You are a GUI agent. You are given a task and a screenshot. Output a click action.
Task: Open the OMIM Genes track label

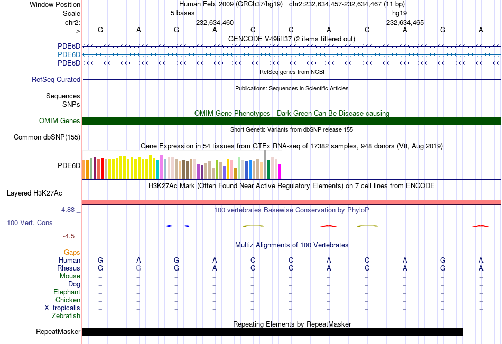click(x=60, y=121)
